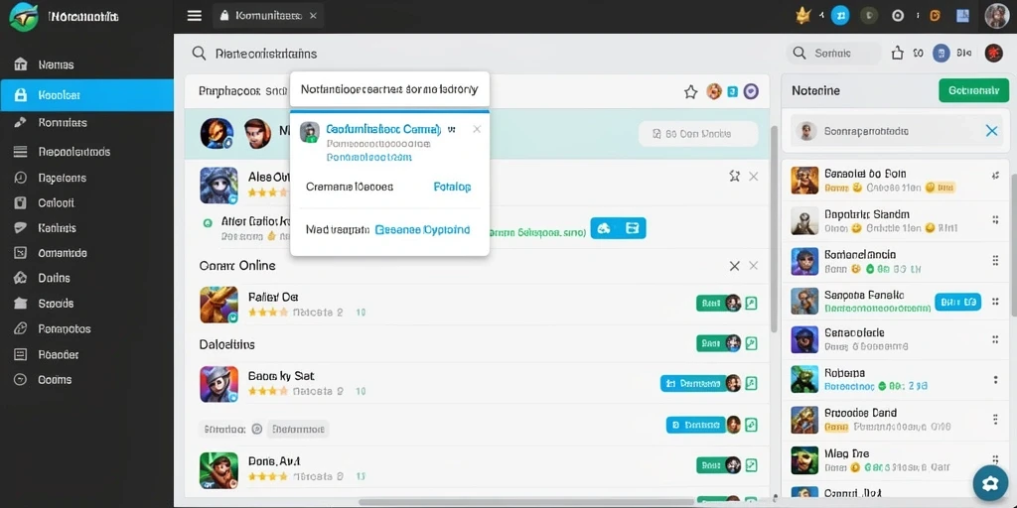The image size is (1017, 508).
Task: Click the gold crown icon in the top bar
Action: point(802,16)
